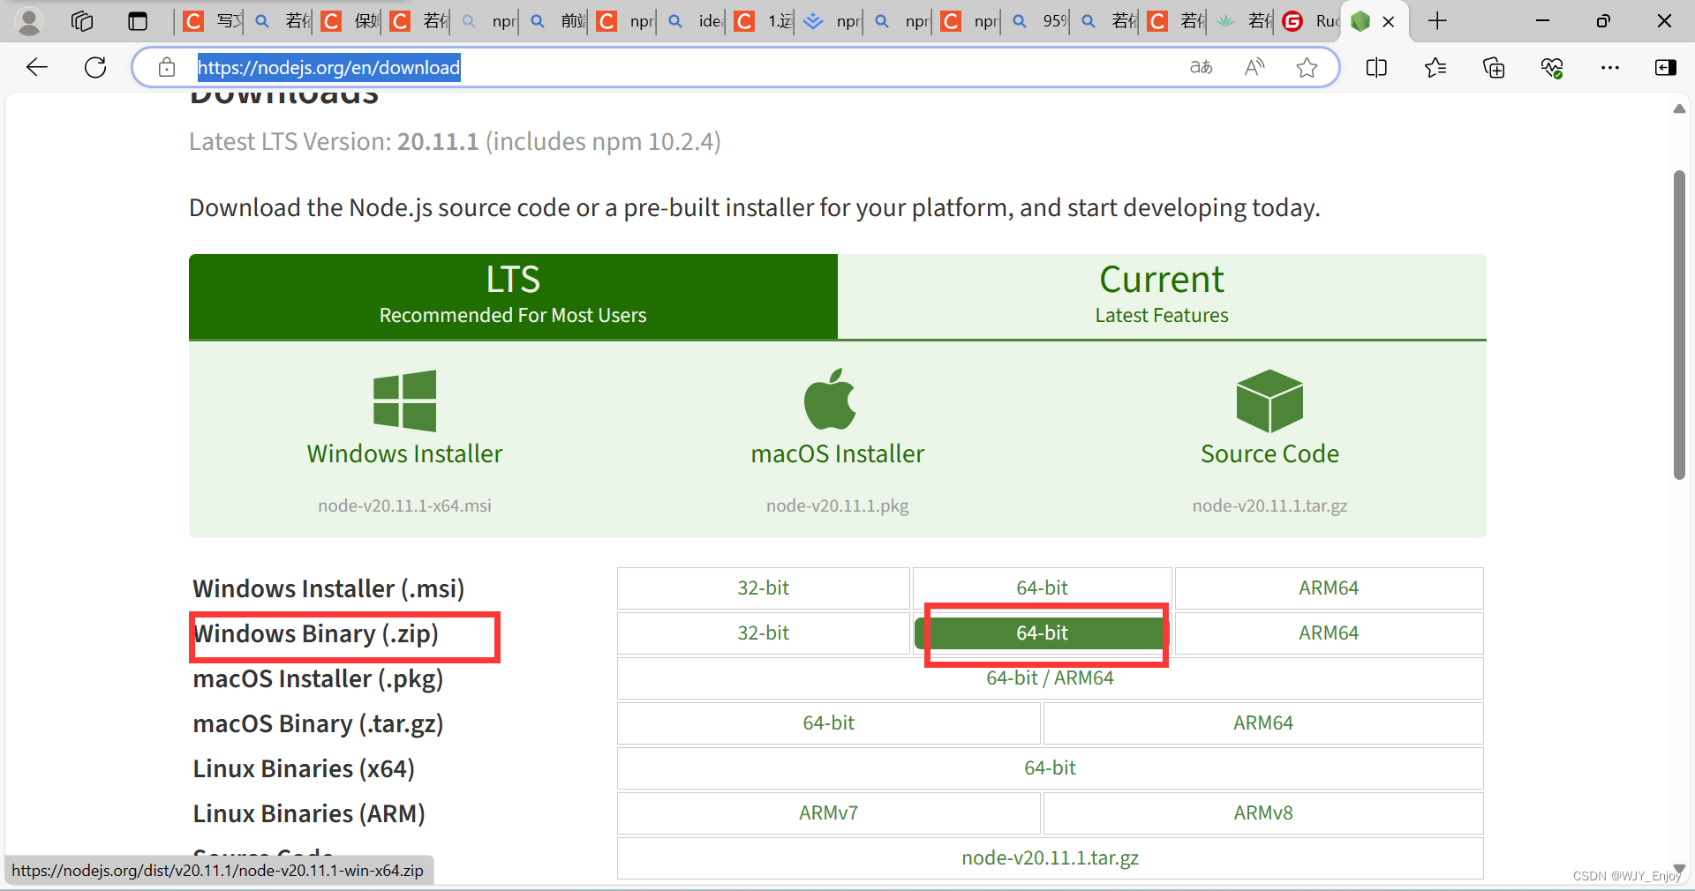Viewport: 1695px width, 891px height.
Task: Download Linux Binaries x64 64-bit
Action: coord(1050,767)
